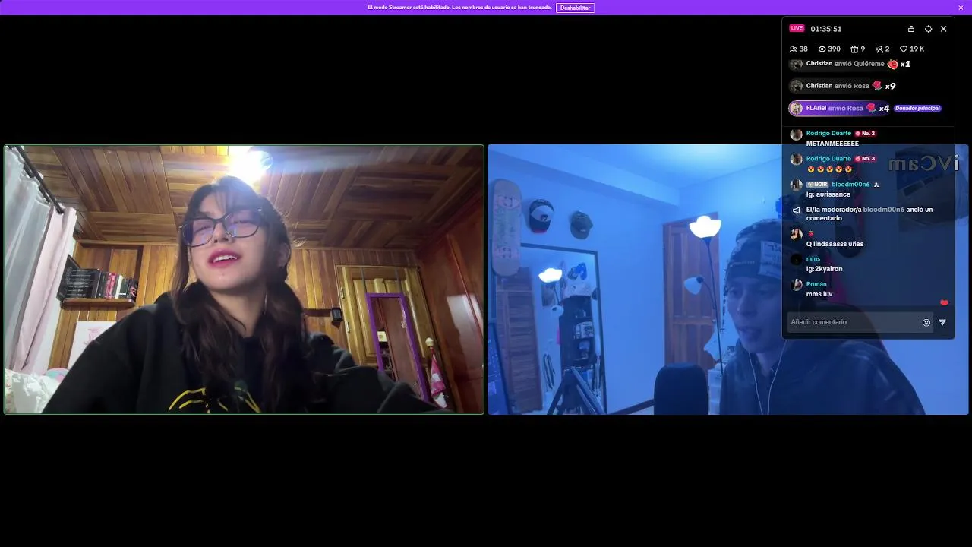Viewport: 972px width, 547px height.
Task: Open Román's avatar in the chat
Action: (796, 285)
